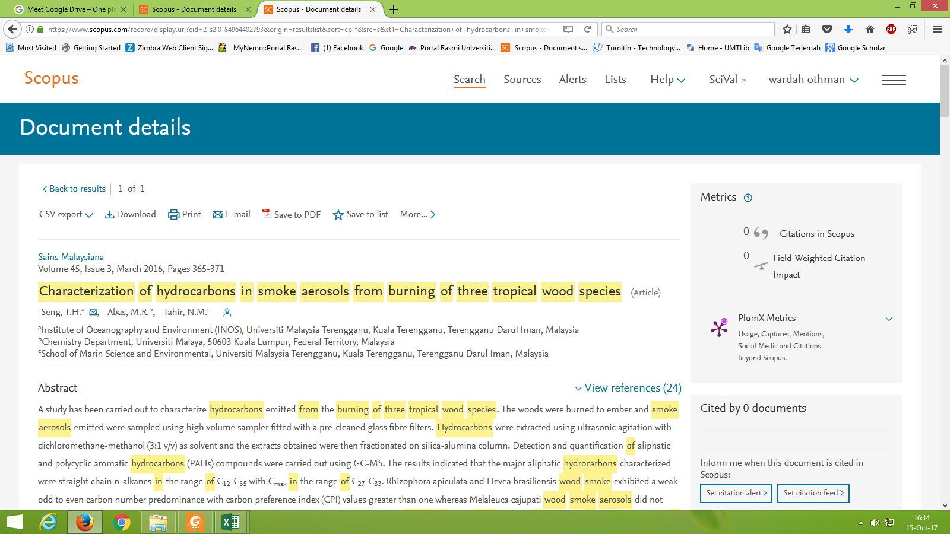The image size is (950, 534).
Task: Click the Save to list star
Action: click(x=338, y=215)
